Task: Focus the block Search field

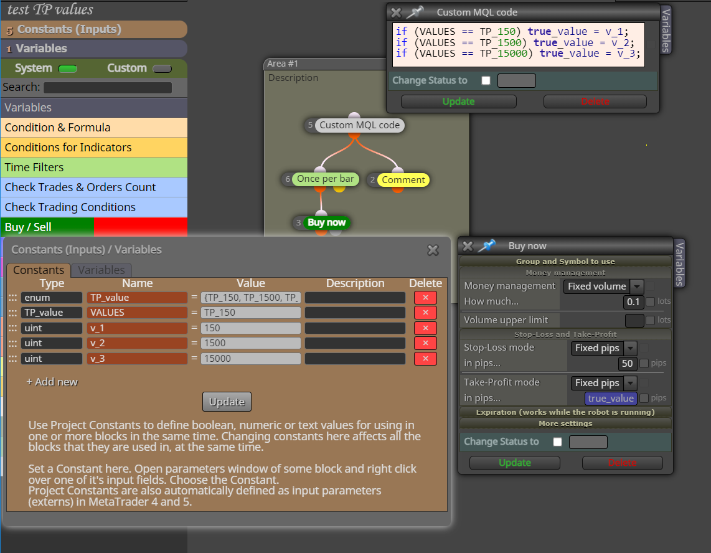Action: coord(108,88)
